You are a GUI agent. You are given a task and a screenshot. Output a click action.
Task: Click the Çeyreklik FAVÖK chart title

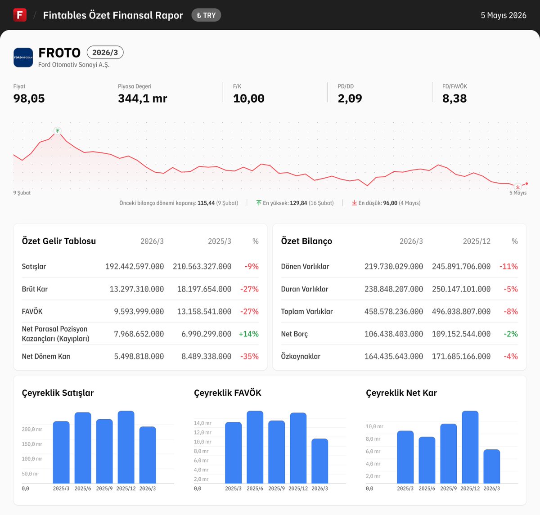pyautogui.click(x=228, y=393)
